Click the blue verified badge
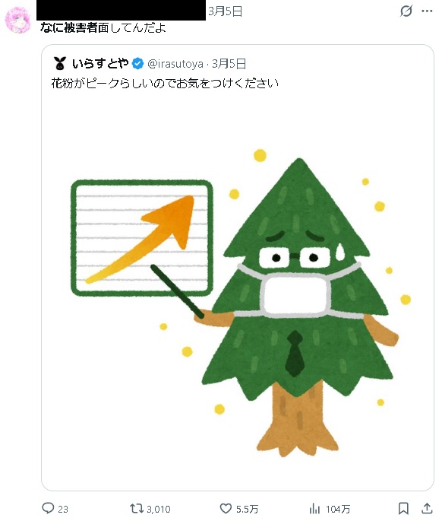 137,63
